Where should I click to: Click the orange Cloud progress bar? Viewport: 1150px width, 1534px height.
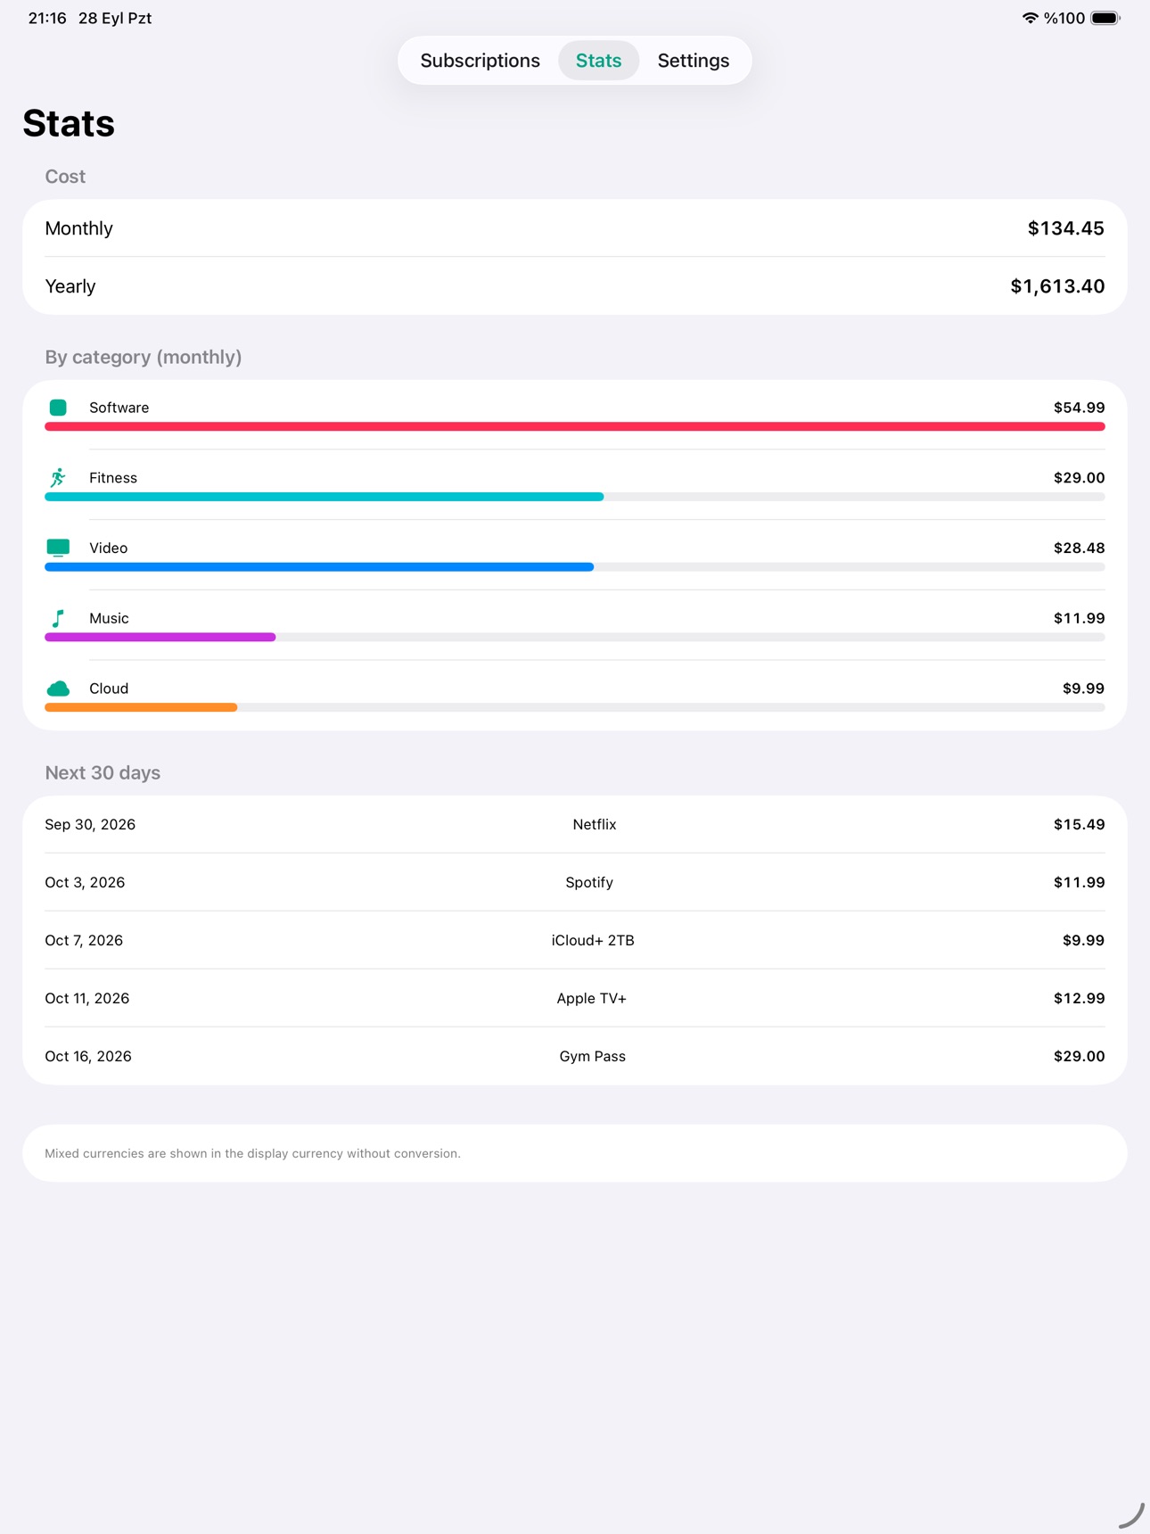click(x=141, y=708)
